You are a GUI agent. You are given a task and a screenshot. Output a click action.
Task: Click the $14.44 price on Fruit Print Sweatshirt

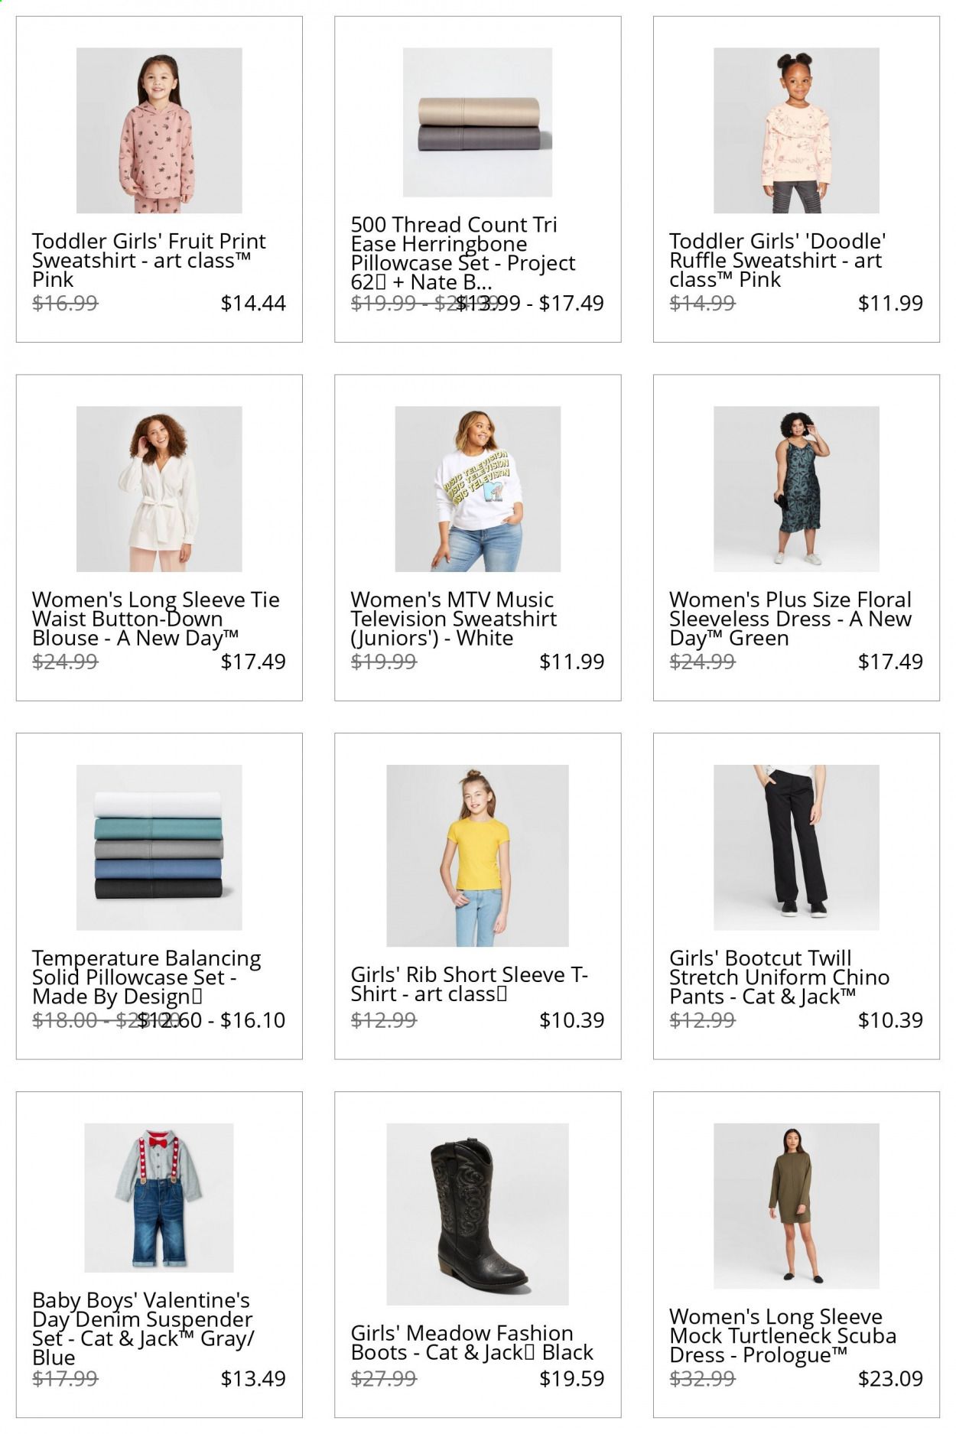pos(253,303)
